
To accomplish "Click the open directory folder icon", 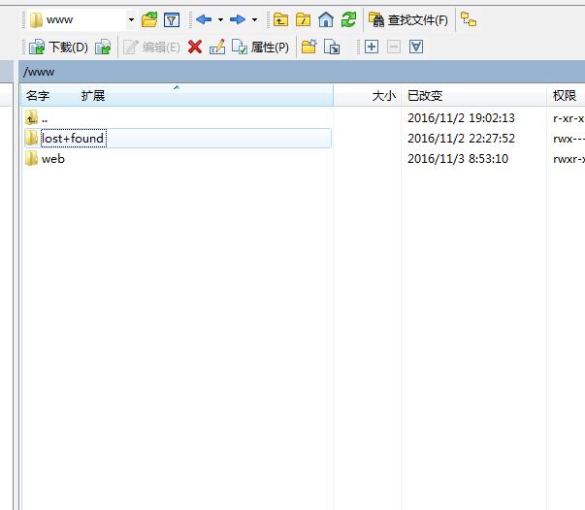I will 149,19.
